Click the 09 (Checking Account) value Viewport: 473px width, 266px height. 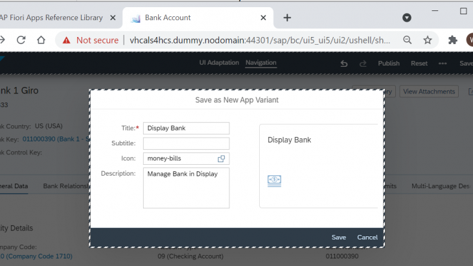(190, 256)
